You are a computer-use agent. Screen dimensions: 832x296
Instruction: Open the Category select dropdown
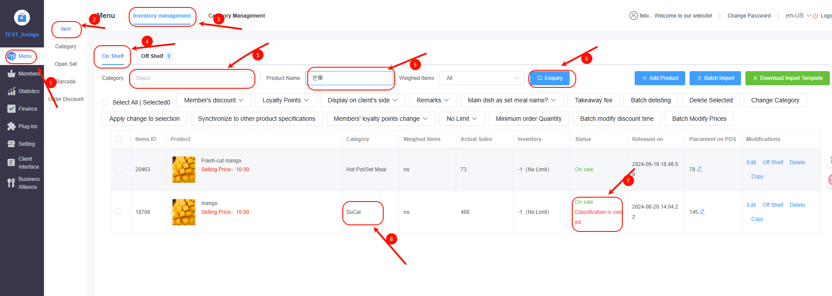(194, 78)
